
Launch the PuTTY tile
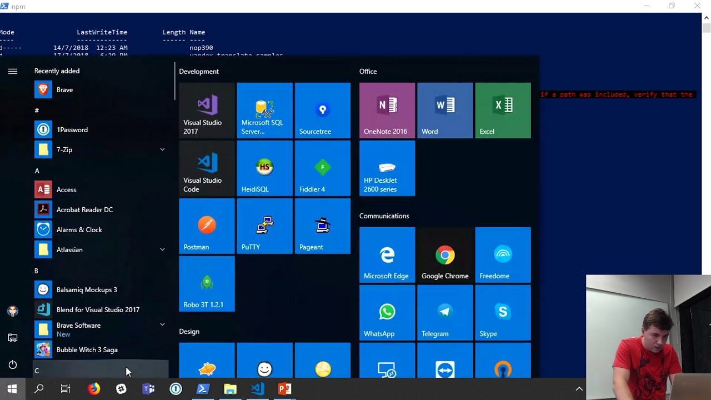(x=264, y=226)
